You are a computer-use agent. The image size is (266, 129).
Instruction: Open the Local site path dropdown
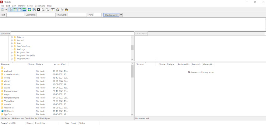click(x=132, y=34)
